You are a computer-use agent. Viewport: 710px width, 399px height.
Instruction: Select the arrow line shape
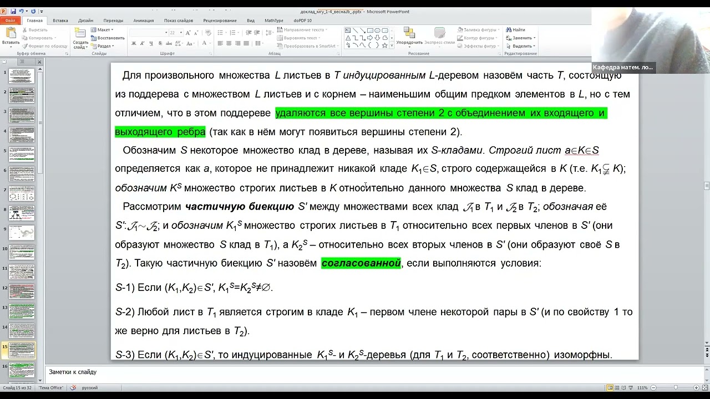(x=362, y=30)
